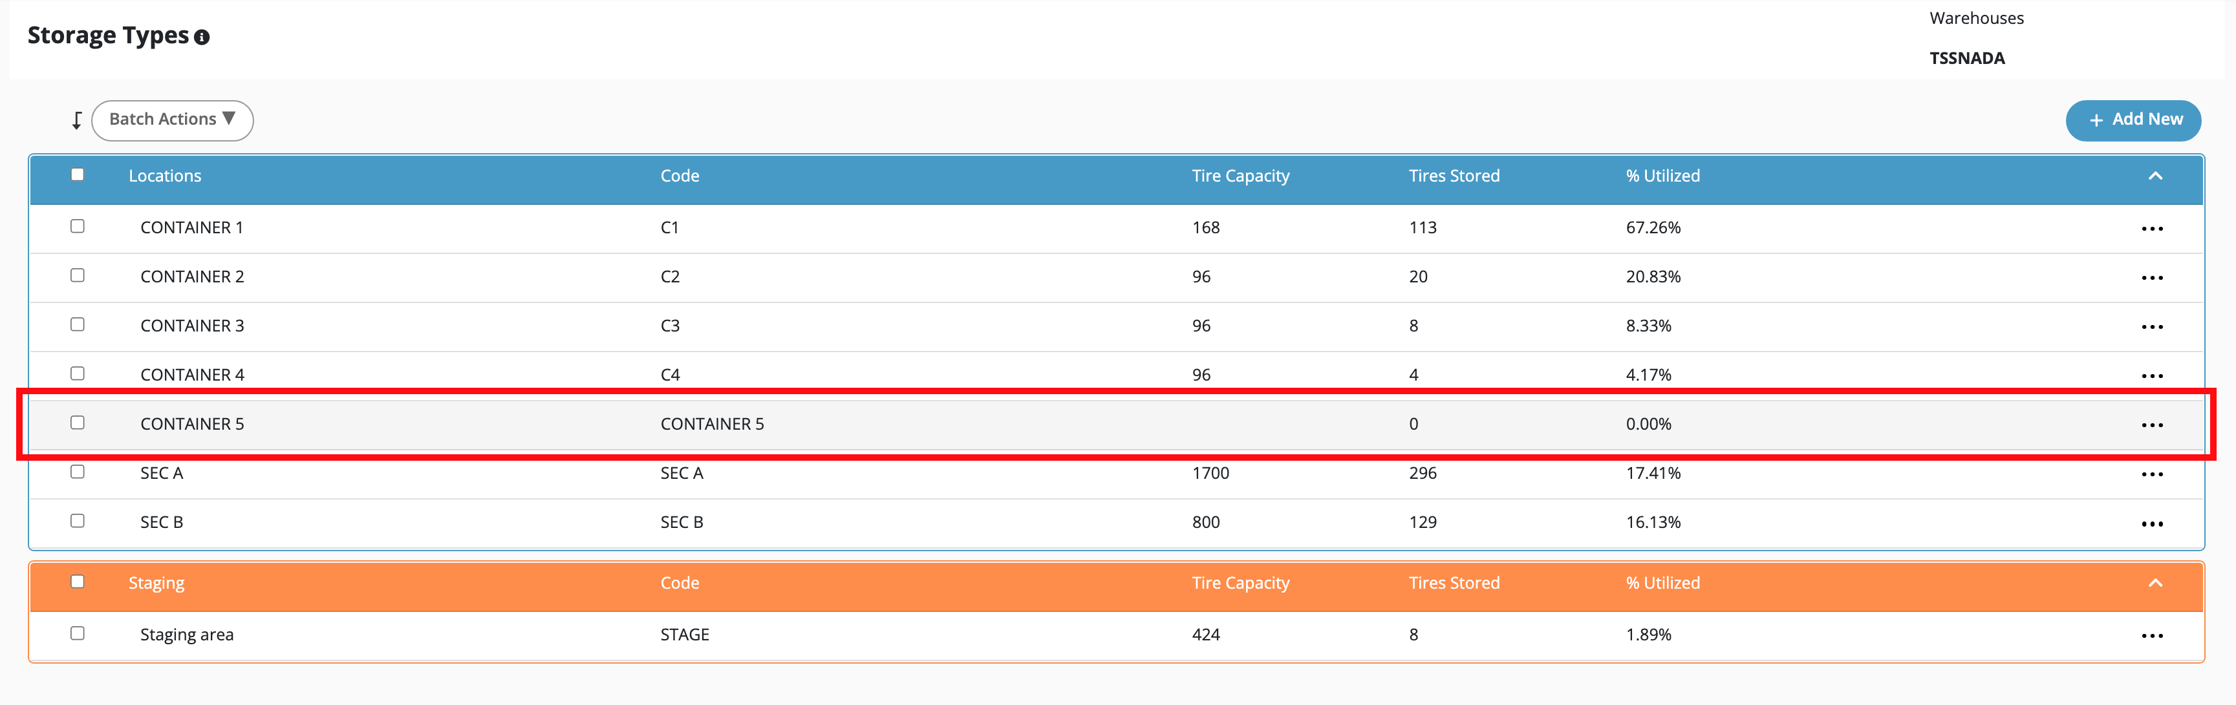Click the % Utilized column header in Locations
The width and height of the screenshot is (2236, 705).
[x=1662, y=176]
